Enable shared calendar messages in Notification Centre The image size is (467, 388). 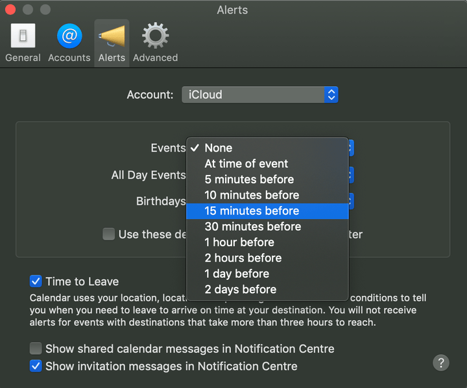[x=36, y=348]
